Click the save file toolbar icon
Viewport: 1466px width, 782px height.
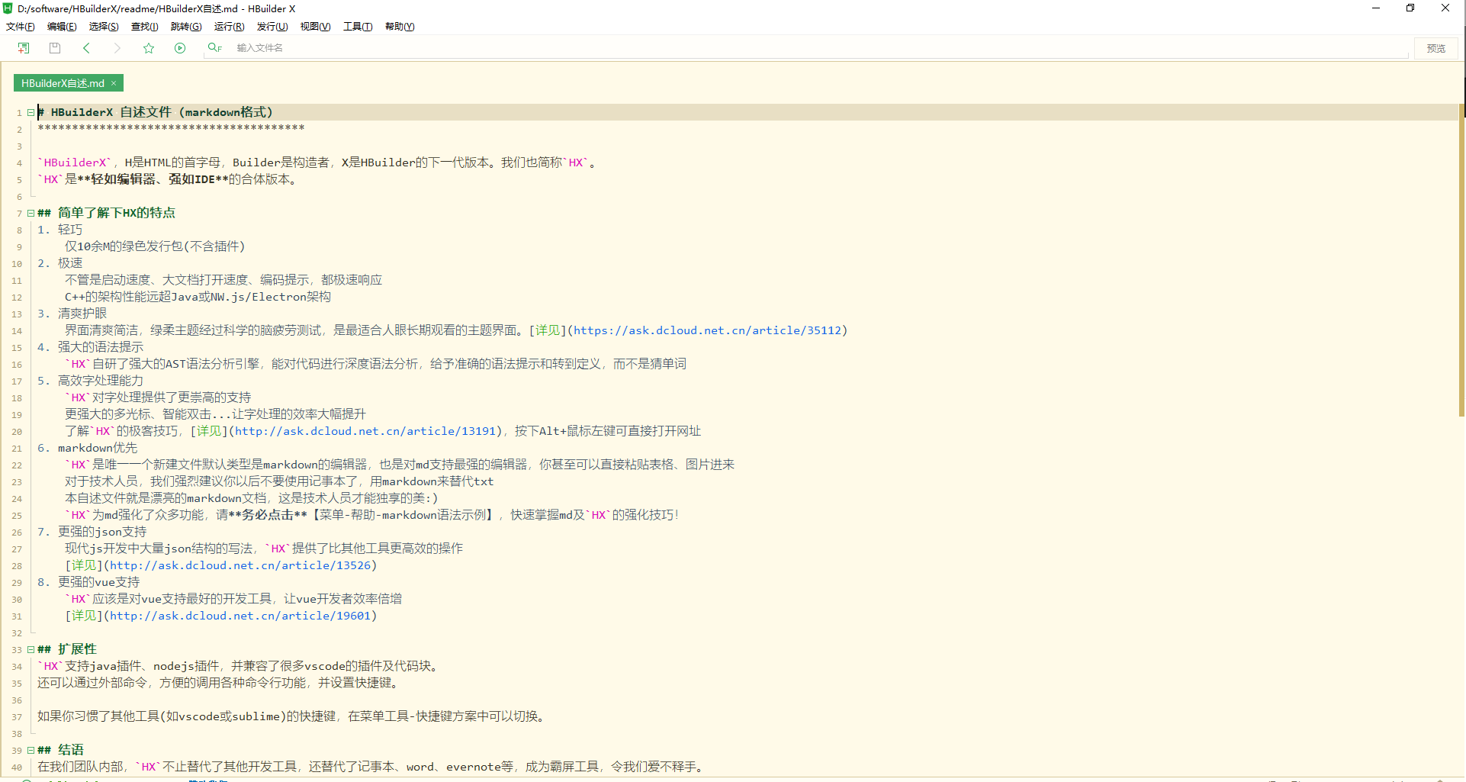pyautogui.click(x=55, y=48)
